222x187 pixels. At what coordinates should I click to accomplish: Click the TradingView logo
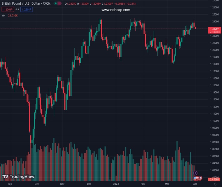tap(18, 177)
